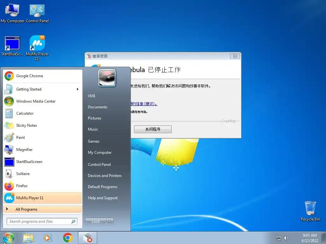The width and height of the screenshot is (326, 244).
Task: Open Devices and Printers
Action: click(105, 175)
